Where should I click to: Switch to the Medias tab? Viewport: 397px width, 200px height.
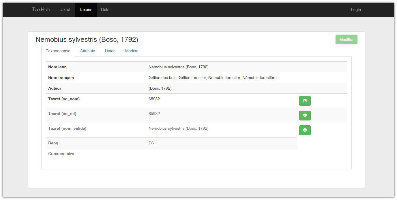click(132, 51)
